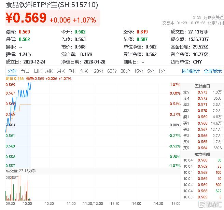Click the 全屏显示 link
The image size is (224, 210).
click(x=213, y=71)
